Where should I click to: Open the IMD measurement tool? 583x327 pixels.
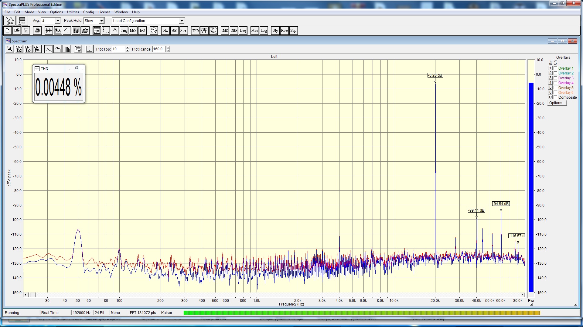[225, 31]
